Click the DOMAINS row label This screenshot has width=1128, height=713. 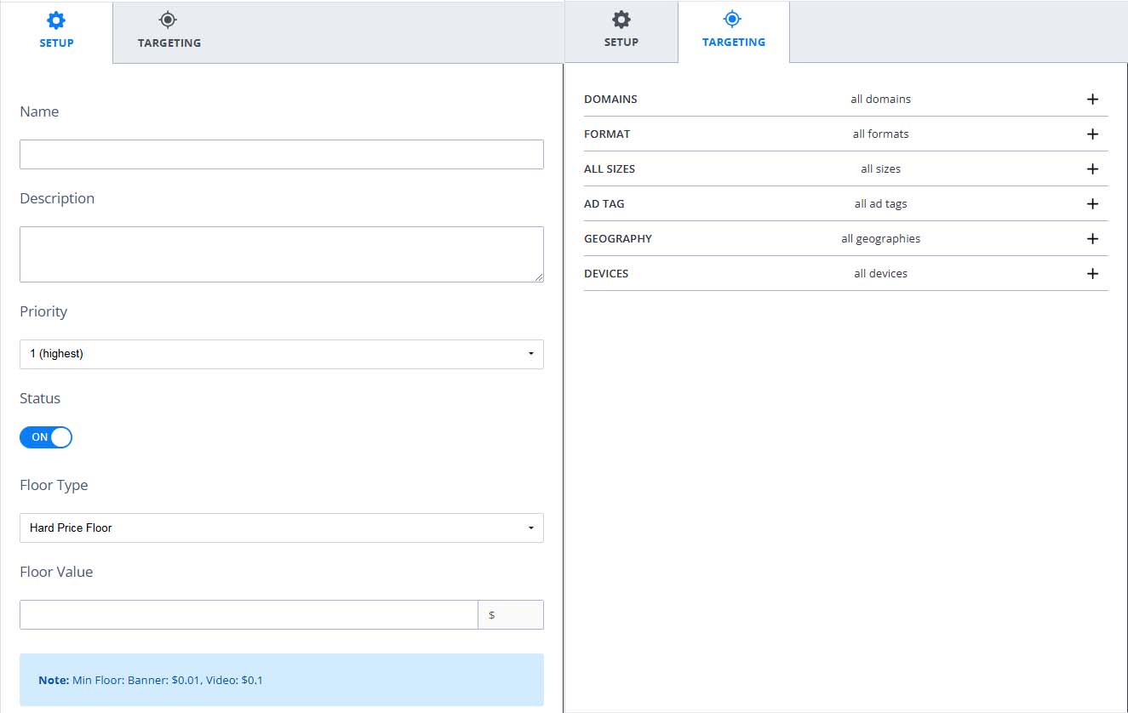point(610,100)
